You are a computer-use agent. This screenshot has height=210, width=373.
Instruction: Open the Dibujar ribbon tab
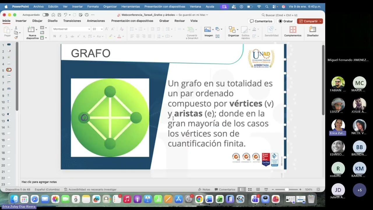(x=37, y=21)
